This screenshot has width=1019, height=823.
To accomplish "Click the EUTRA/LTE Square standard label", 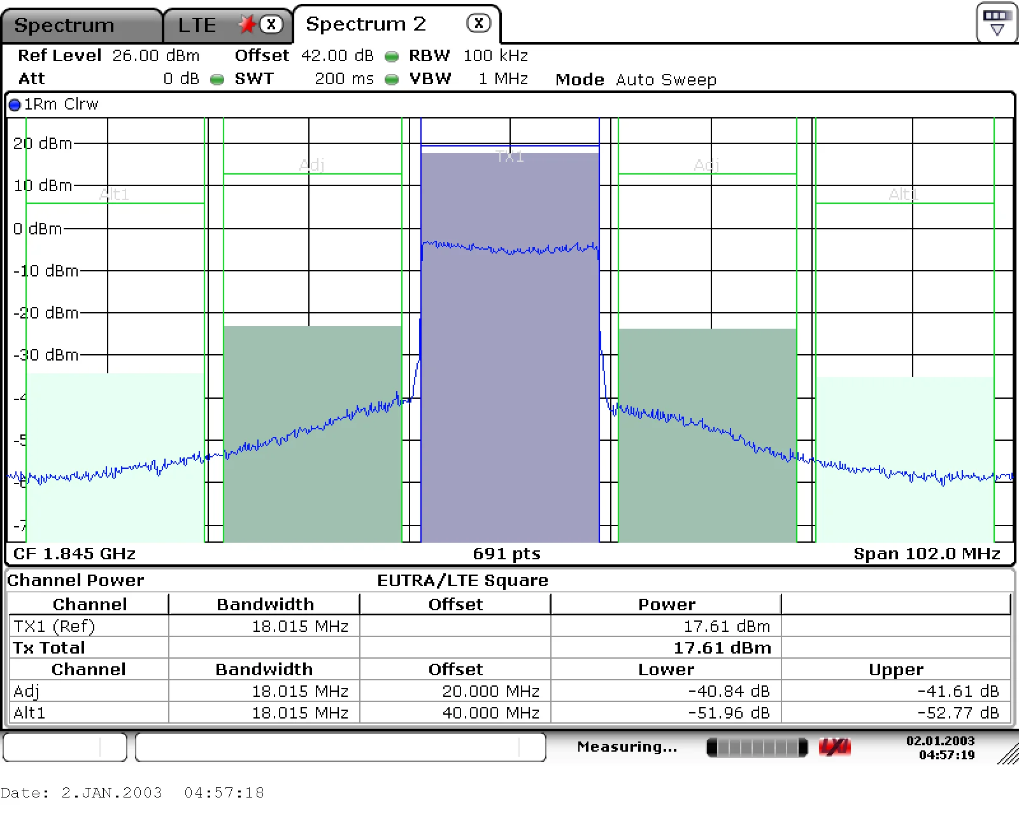I will [462, 580].
